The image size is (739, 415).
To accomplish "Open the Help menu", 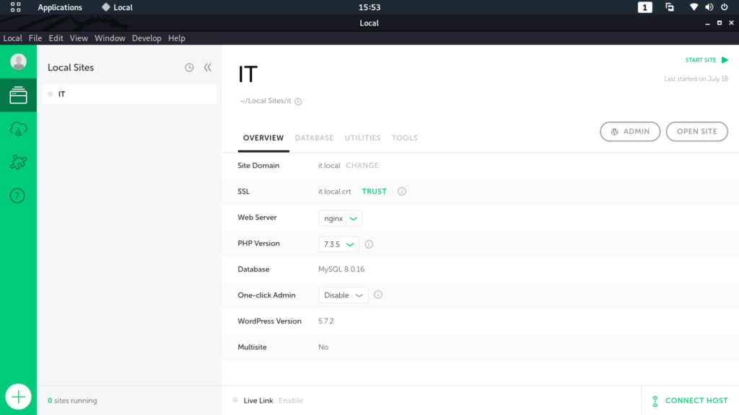I will click(177, 38).
